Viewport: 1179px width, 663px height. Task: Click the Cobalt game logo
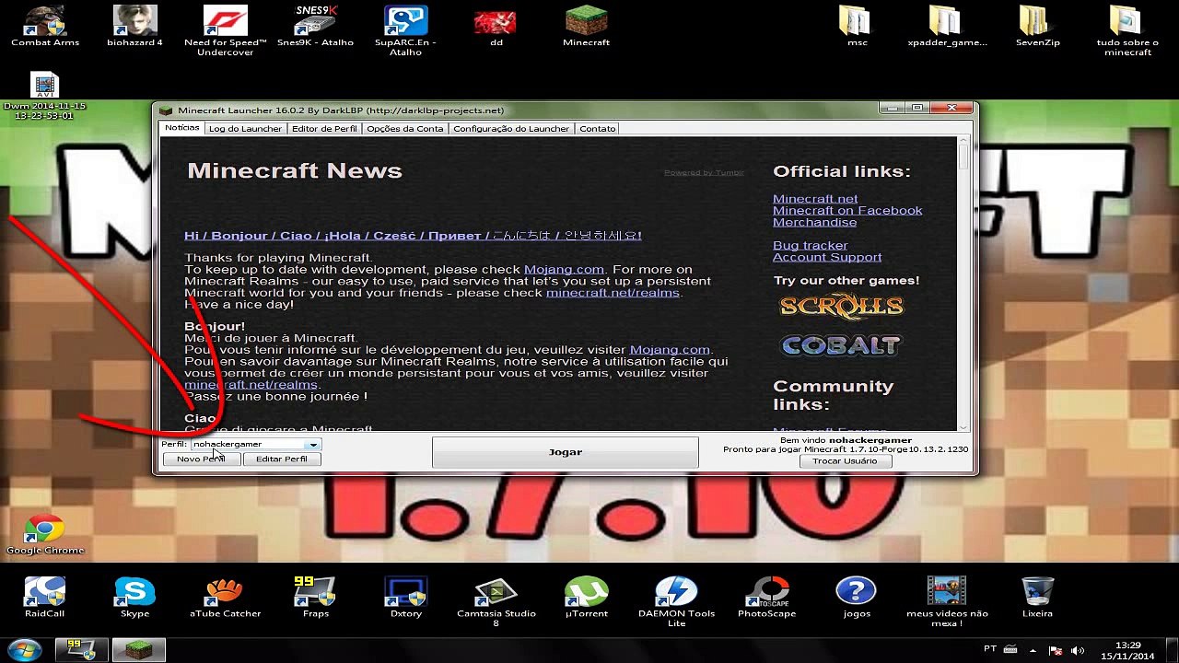840,345
